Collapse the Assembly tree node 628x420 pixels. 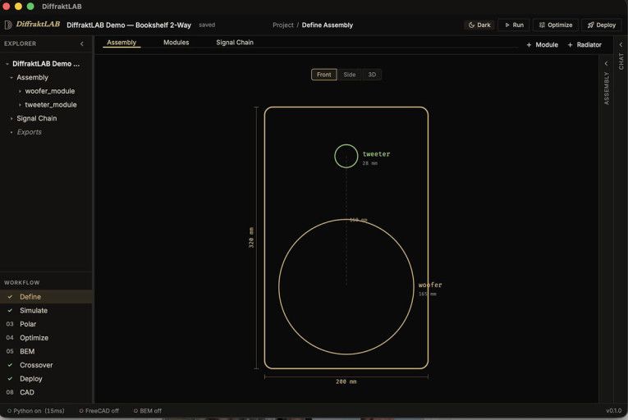[11, 77]
